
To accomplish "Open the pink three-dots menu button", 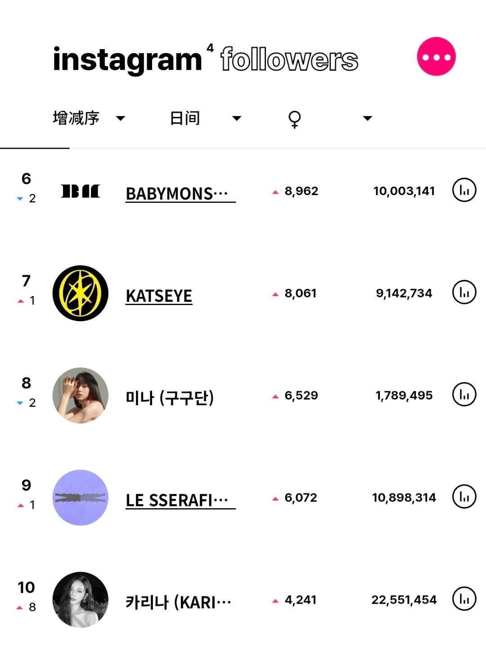I will pyautogui.click(x=436, y=57).
